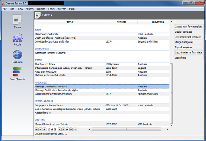This screenshot has width=206, height=141.
Task: Skip forward a page of records
Action: tap(63, 130)
